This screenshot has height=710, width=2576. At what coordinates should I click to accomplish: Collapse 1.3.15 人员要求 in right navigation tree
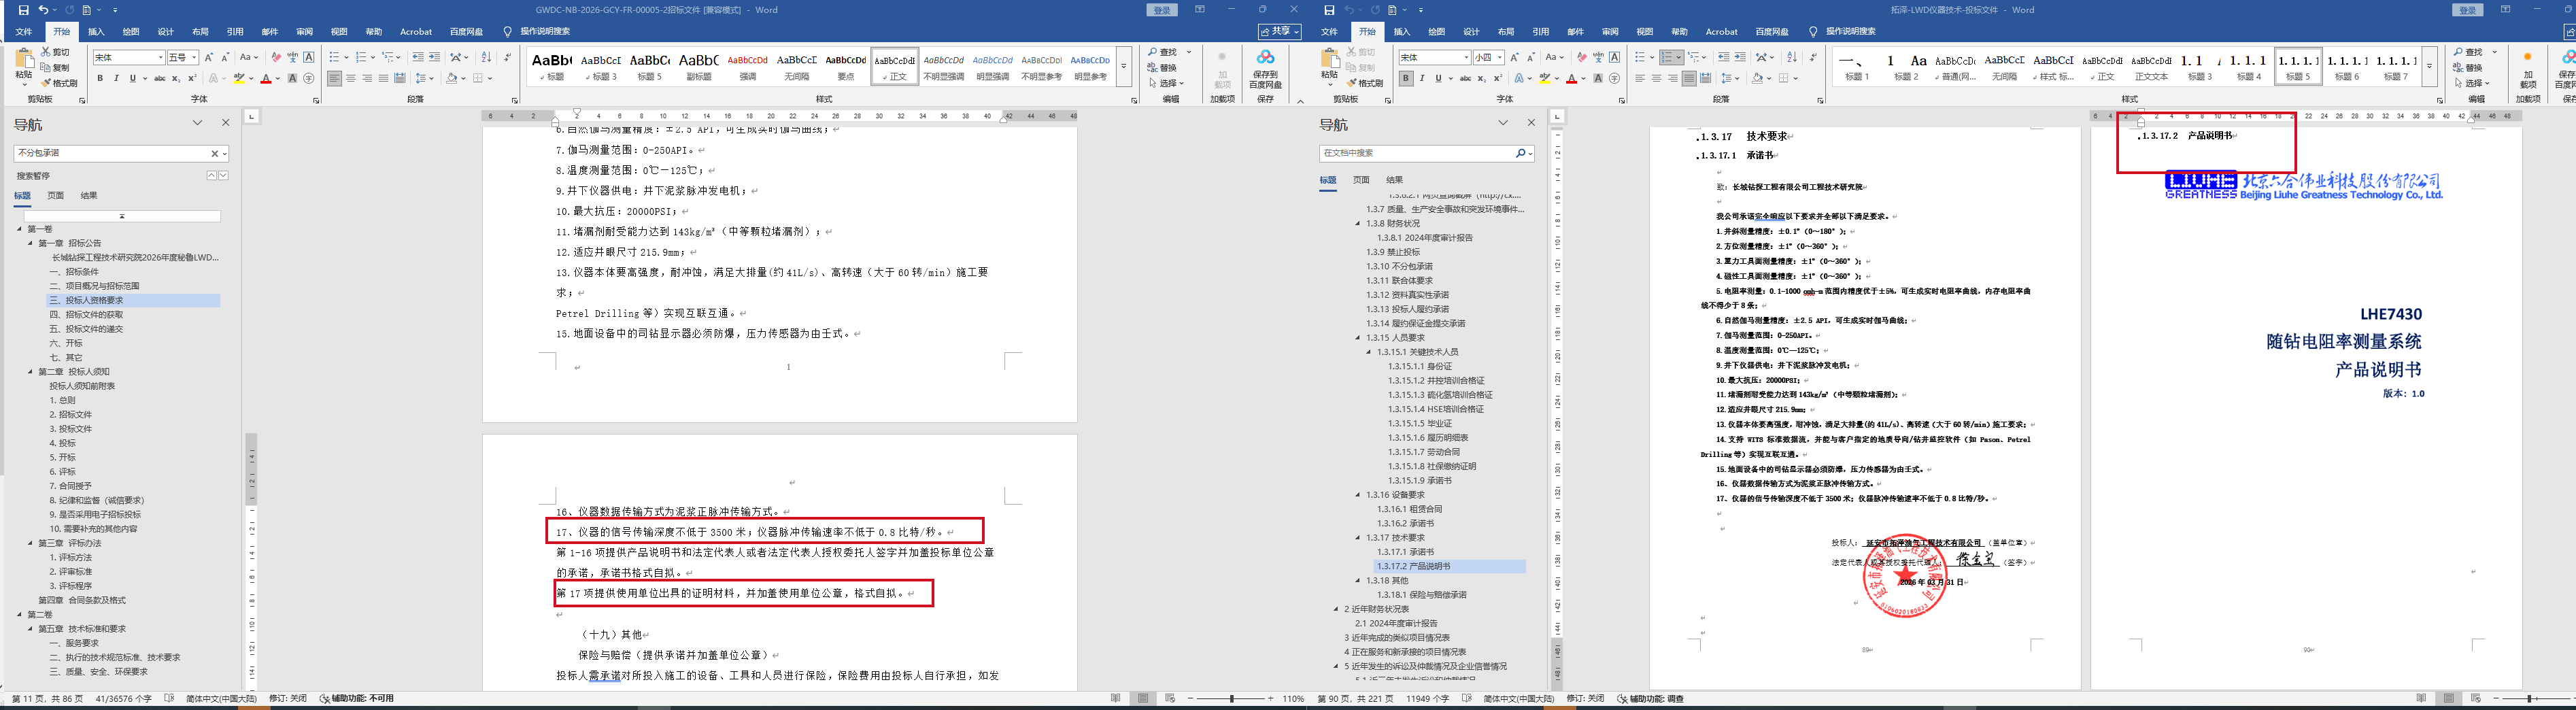point(1358,338)
